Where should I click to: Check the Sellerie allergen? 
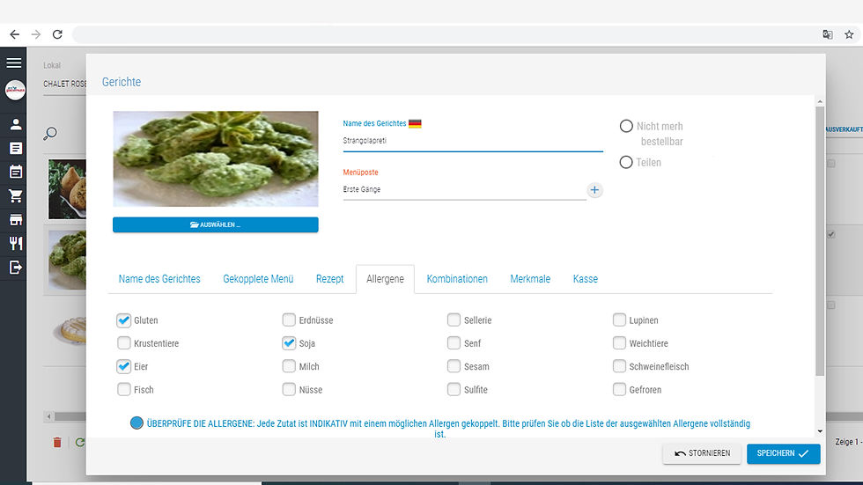[x=454, y=320]
